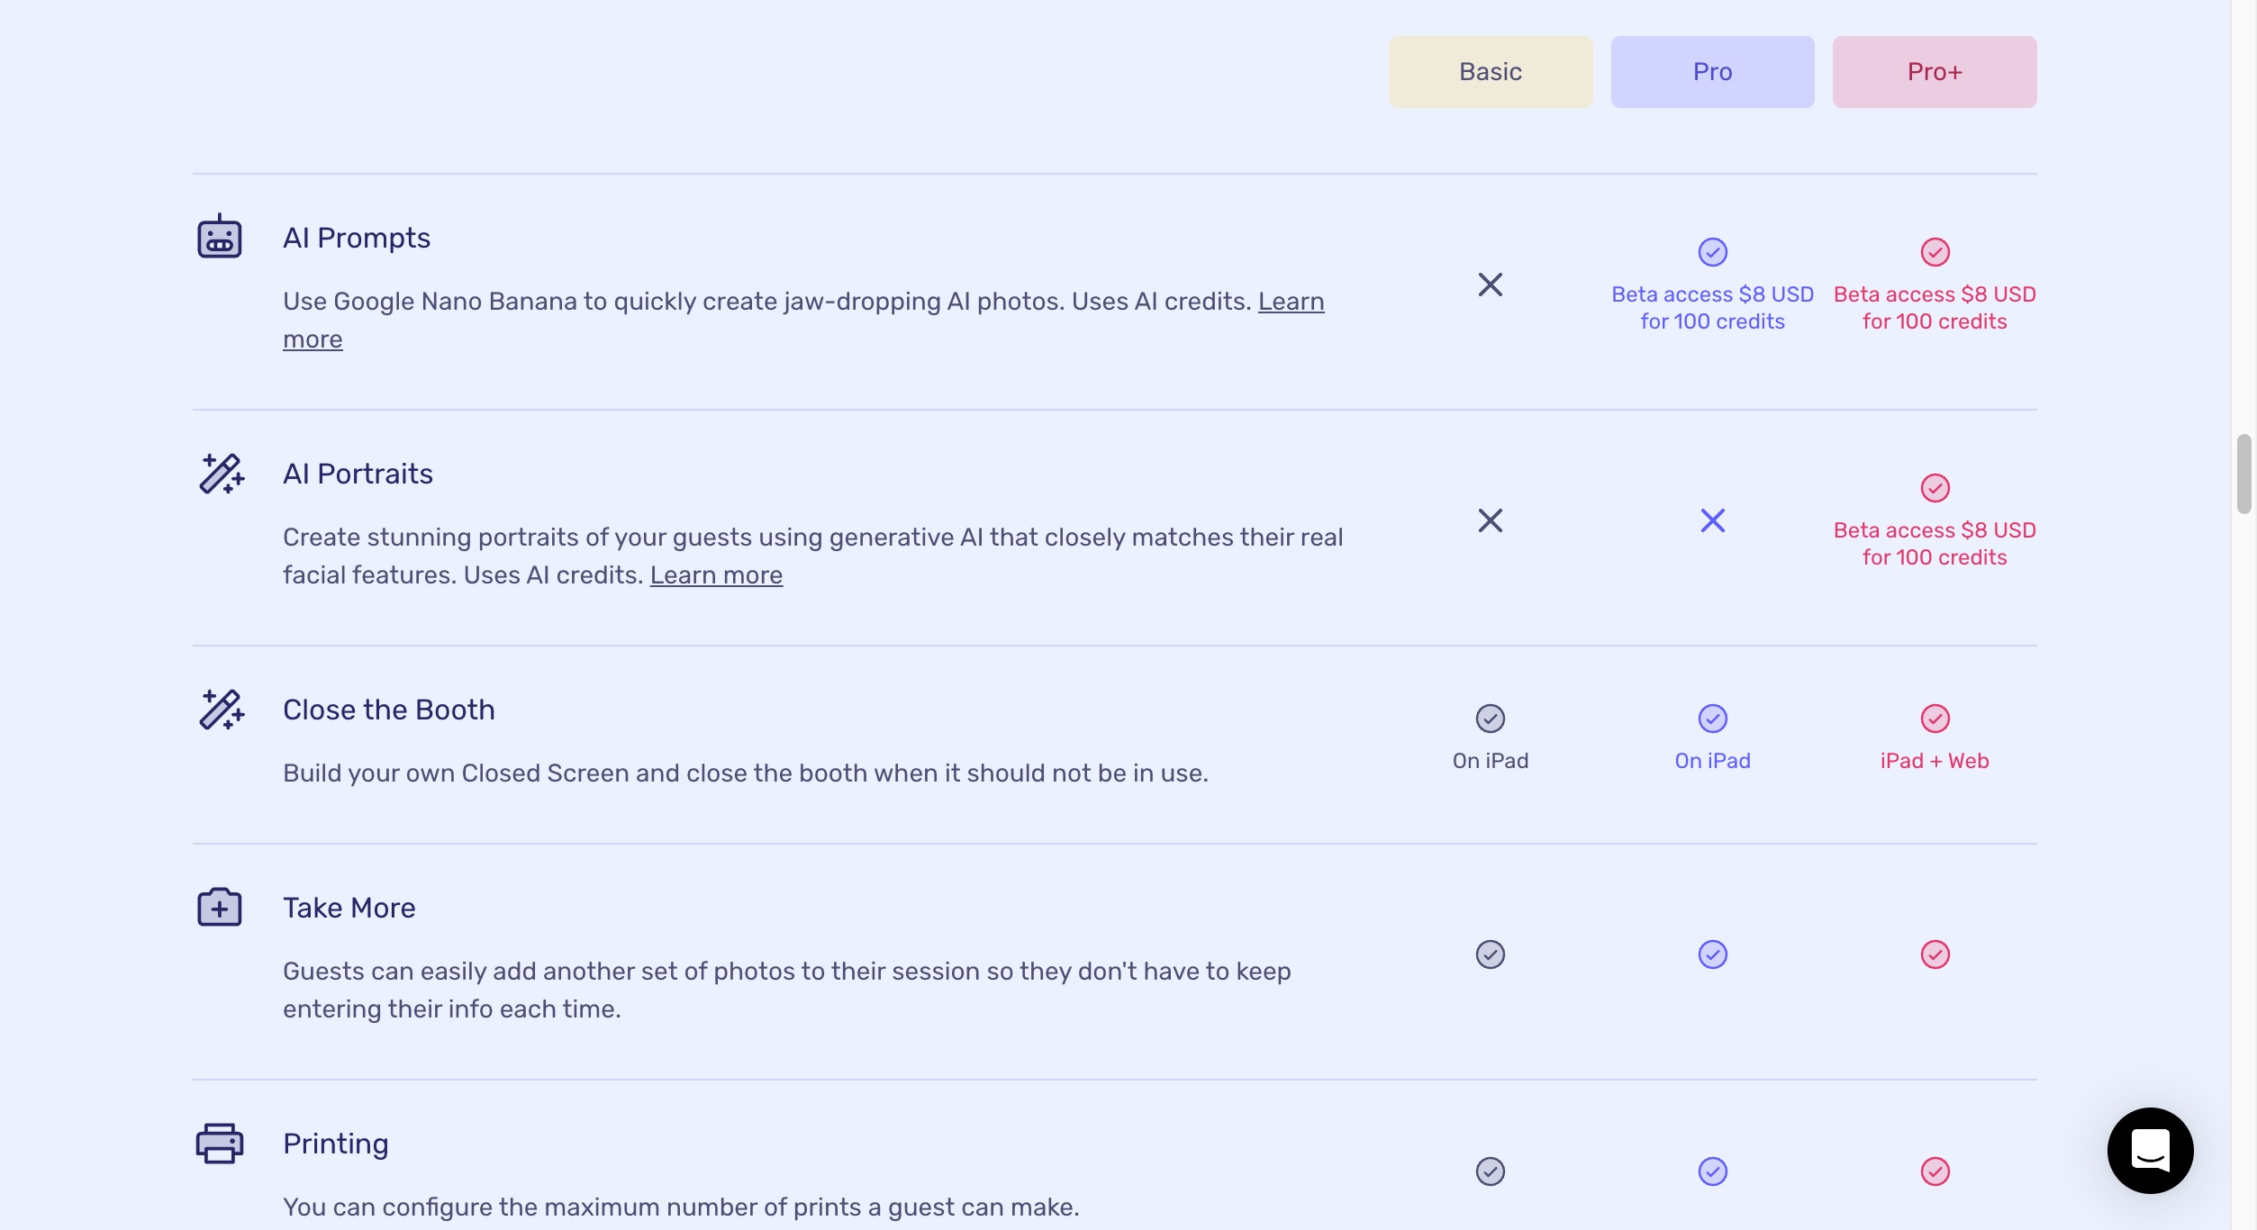This screenshot has width=2257, height=1230.
Task: Click the Take More camera plus icon
Action: [220, 907]
